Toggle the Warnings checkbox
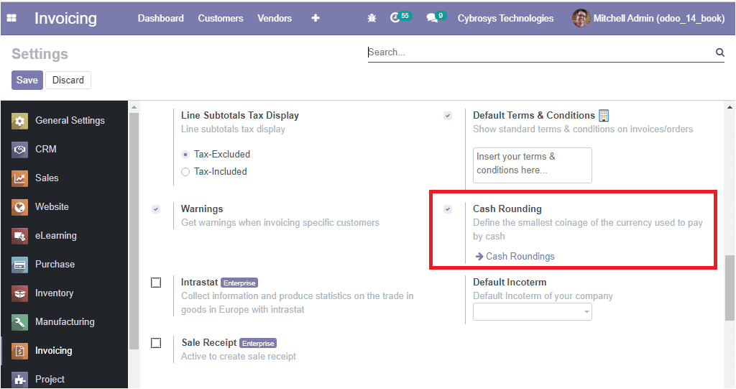The width and height of the screenshot is (736, 389). pyautogui.click(x=156, y=209)
